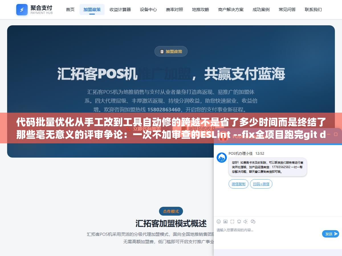
Task: Open the emoji picker in chat toolbar
Action: 219,222
